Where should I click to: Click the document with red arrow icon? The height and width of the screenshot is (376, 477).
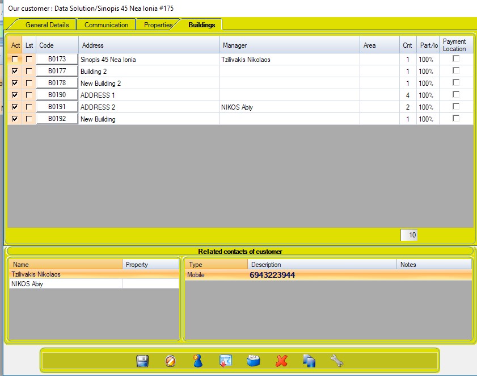click(226, 361)
